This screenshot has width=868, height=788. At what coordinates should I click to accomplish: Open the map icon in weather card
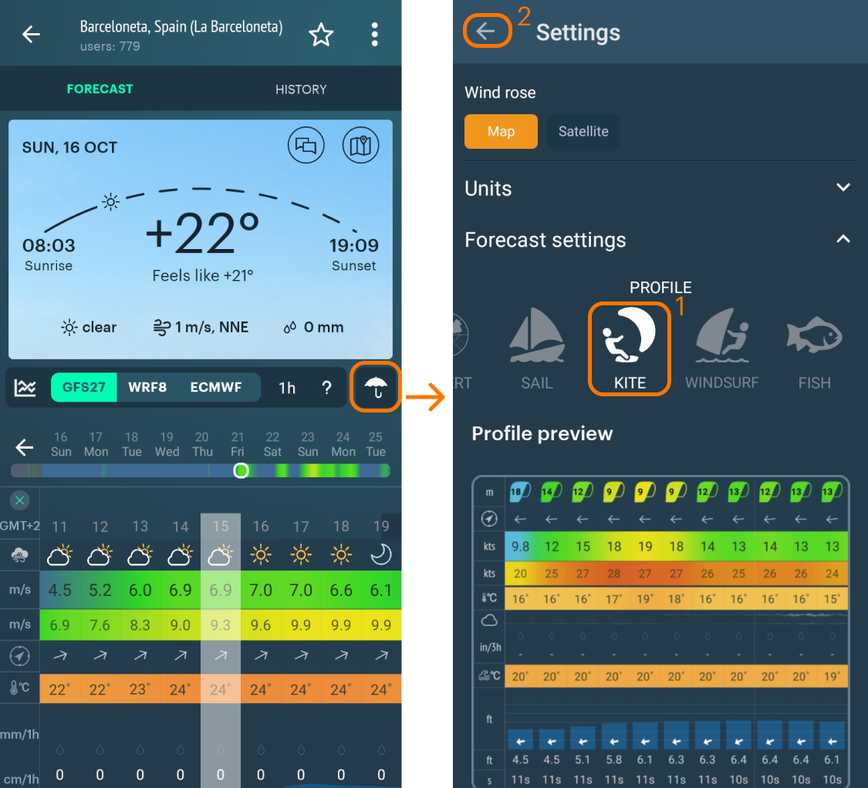pyautogui.click(x=360, y=145)
